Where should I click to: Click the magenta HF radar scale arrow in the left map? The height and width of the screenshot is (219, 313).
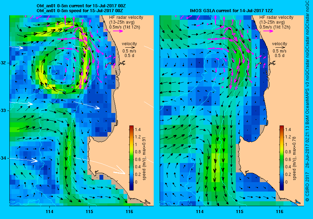click(x=118, y=31)
